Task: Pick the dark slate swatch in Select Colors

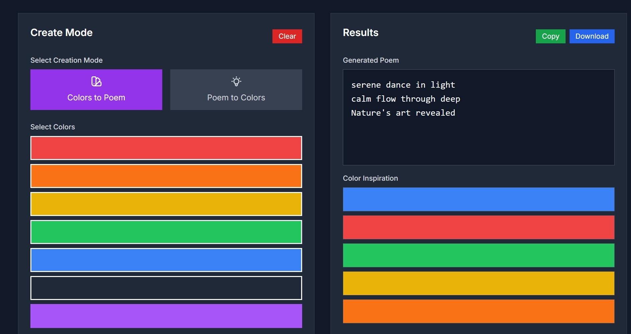Action: 166,288
